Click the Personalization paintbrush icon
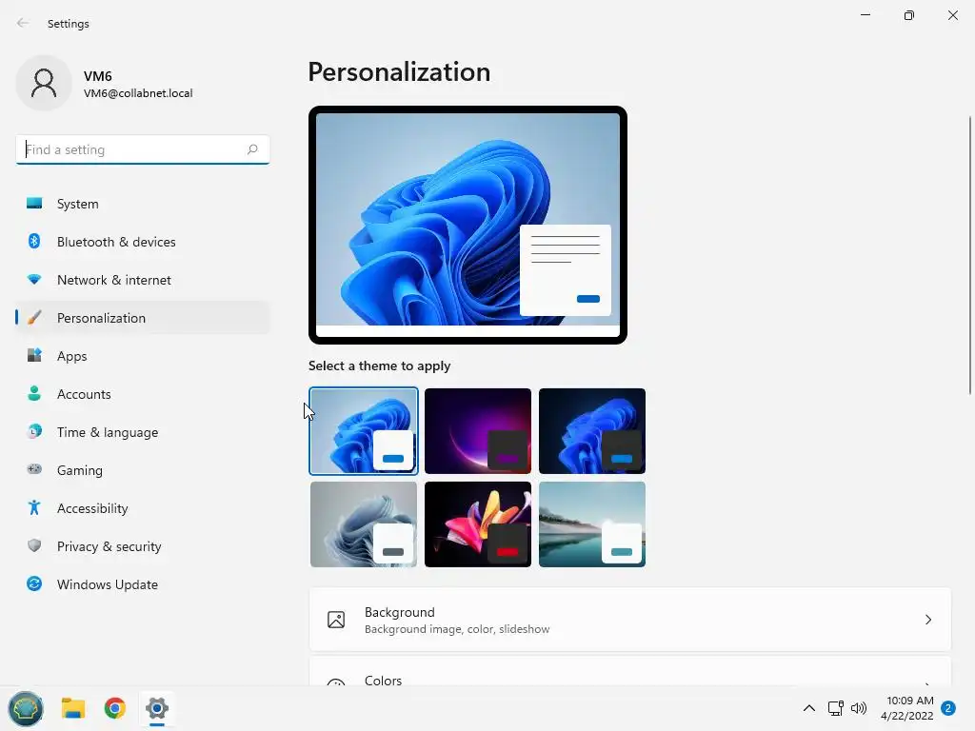975x731 pixels. click(34, 318)
